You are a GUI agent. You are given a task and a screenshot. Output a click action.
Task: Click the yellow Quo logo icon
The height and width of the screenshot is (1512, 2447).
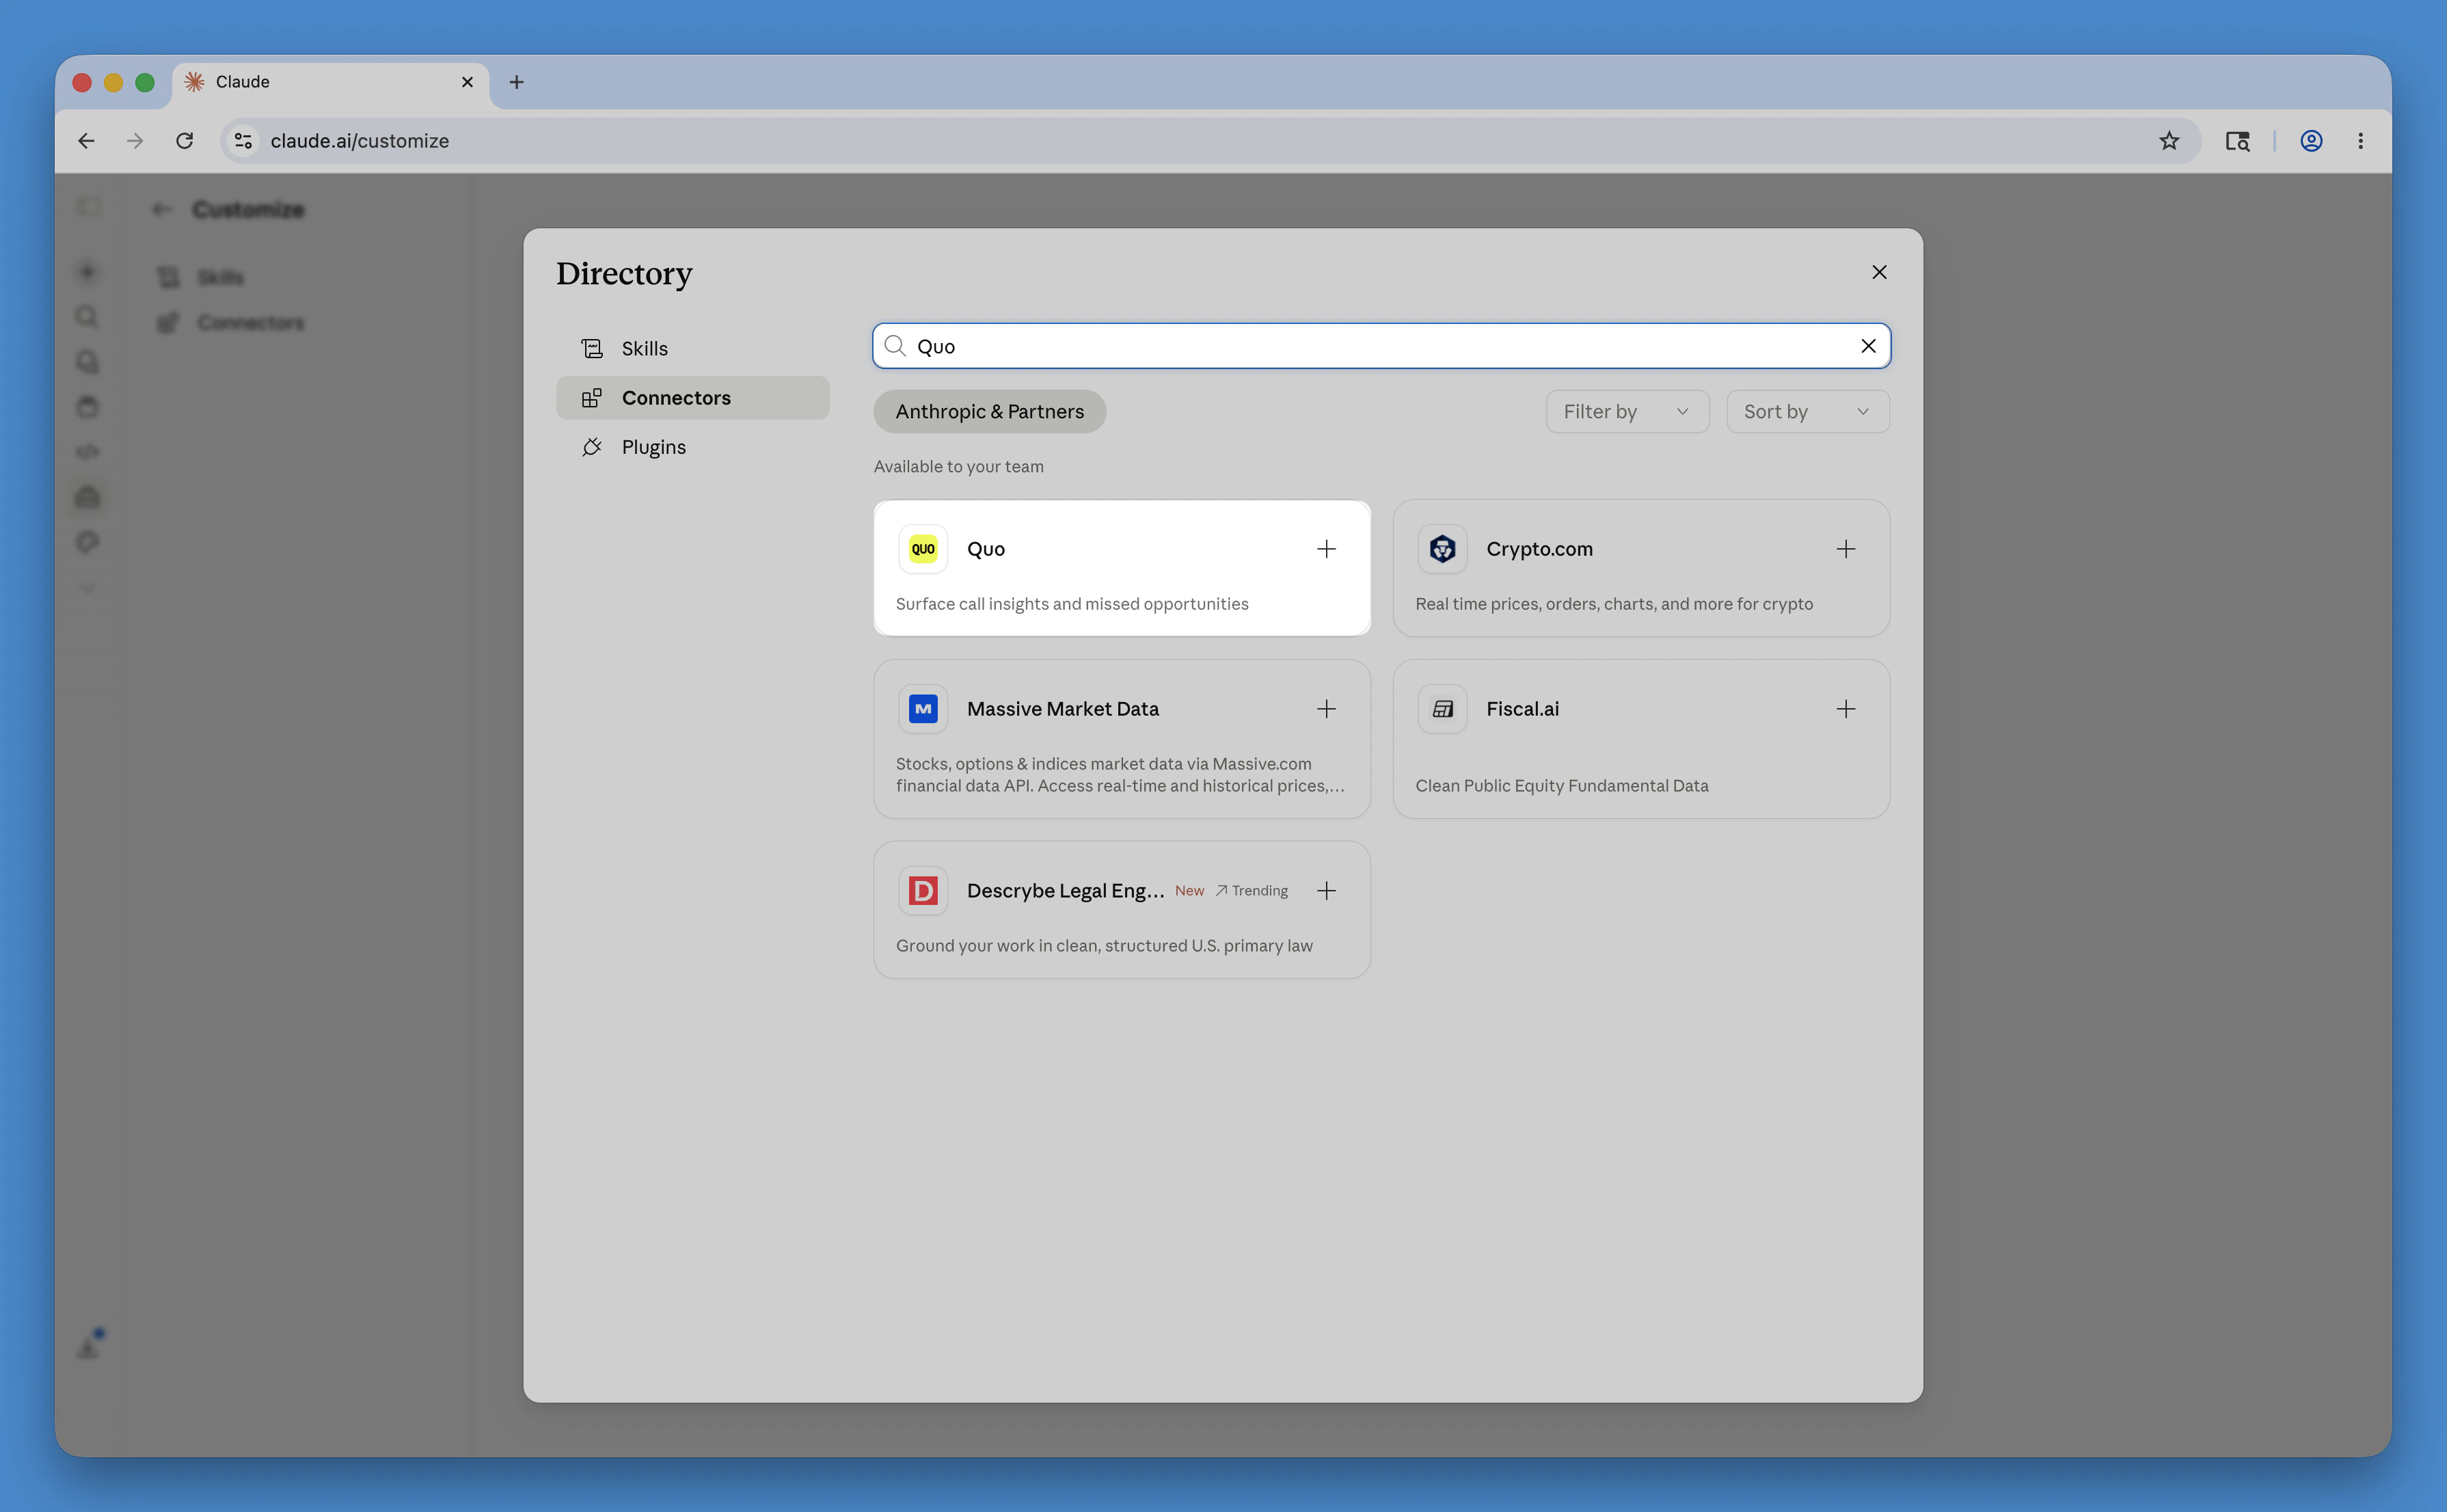point(923,549)
